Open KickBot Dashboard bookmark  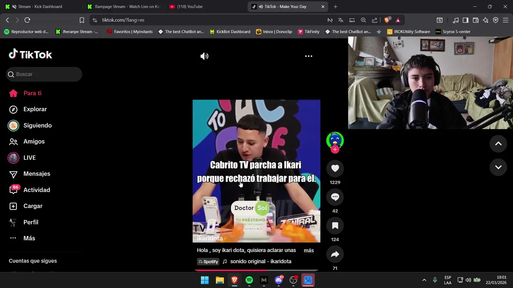[230, 32]
